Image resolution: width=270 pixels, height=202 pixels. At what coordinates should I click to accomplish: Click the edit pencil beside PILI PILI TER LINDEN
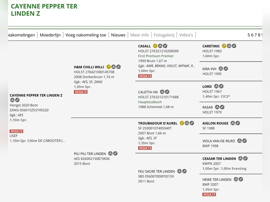(x=115, y=153)
